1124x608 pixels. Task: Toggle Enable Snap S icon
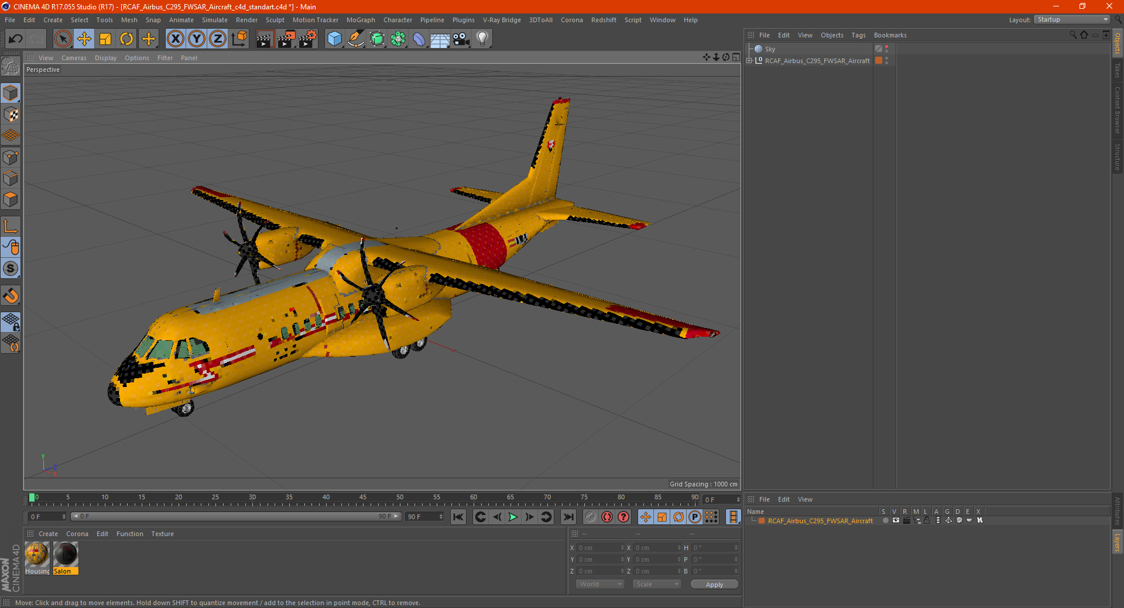tap(11, 268)
